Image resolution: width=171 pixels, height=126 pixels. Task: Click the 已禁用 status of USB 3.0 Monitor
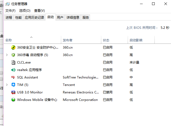pyautogui.click(x=108, y=92)
